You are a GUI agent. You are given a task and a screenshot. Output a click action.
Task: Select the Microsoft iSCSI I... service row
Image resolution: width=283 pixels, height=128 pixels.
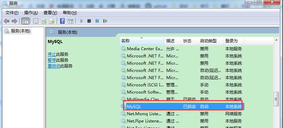(181, 85)
